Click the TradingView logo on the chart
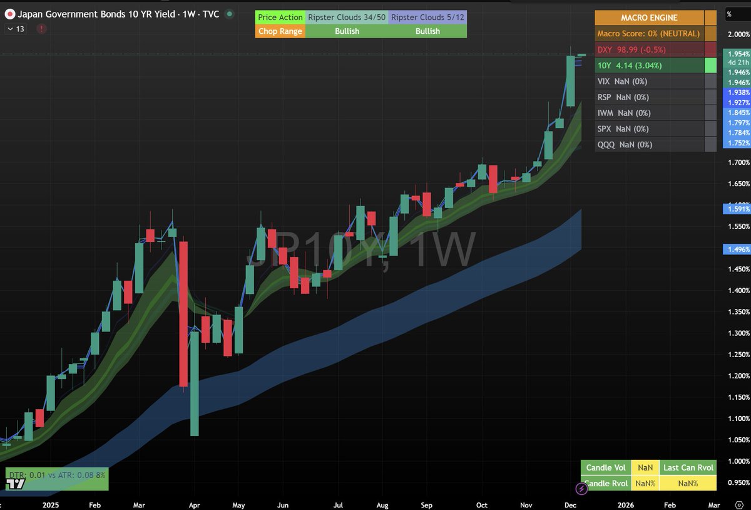Screen dimensions: 751x510 pyautogui.click(x=15, y=484)
